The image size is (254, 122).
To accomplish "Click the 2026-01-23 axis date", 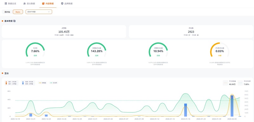I will 201,119.
